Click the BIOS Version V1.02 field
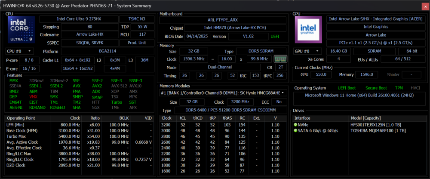 coord(248,37)
